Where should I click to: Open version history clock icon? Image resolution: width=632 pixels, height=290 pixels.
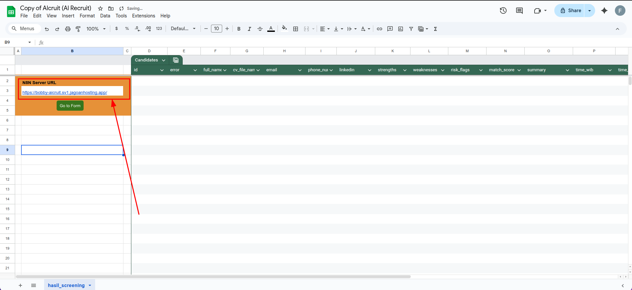pos(503,11)
